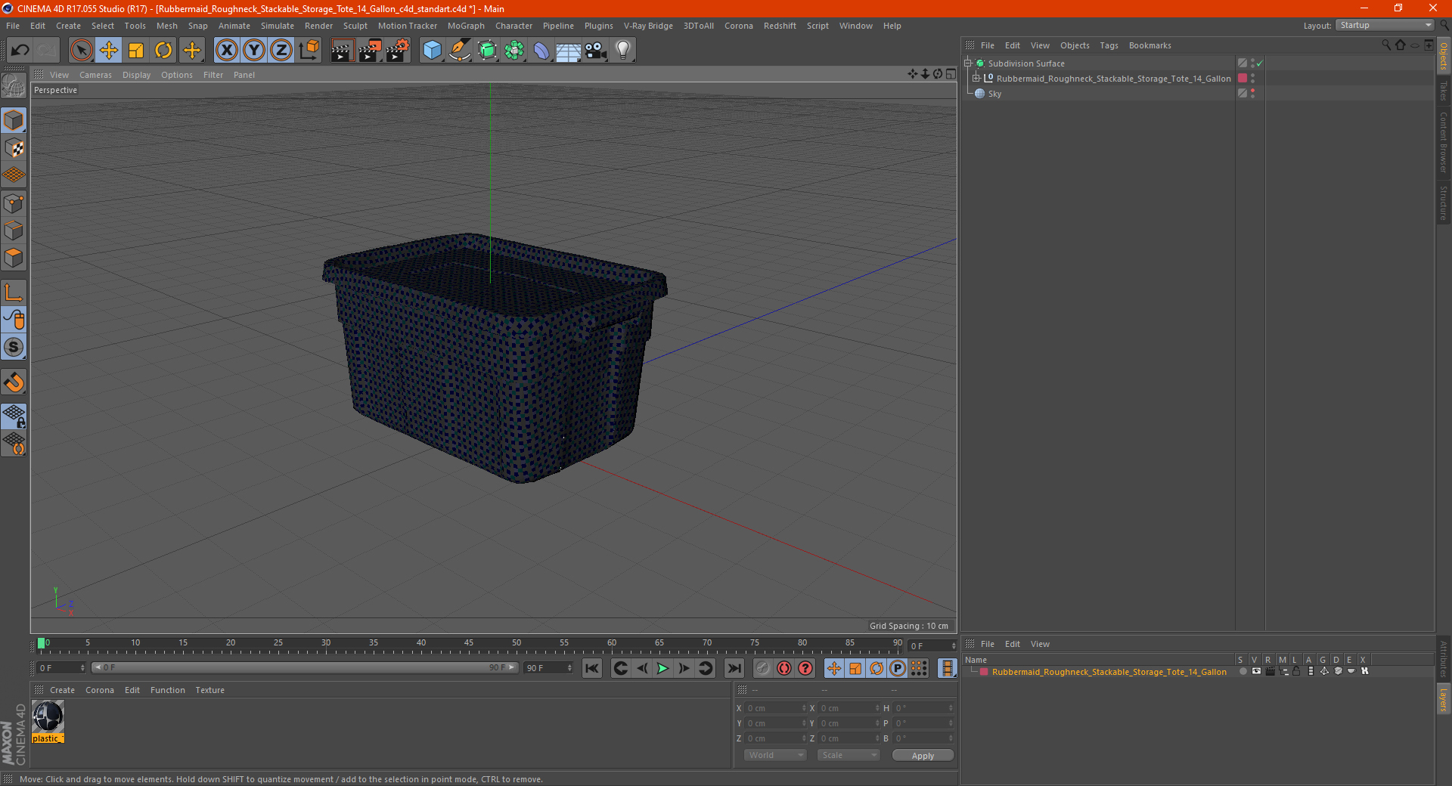Toggle layer visibility eye icon in Layers

(1256, 671)
